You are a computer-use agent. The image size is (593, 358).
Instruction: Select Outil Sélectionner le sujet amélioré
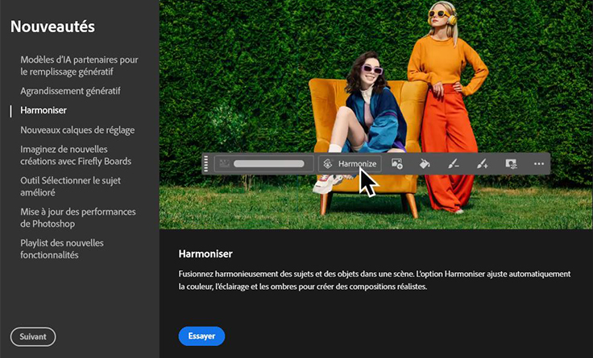click(x=70, y=187)
